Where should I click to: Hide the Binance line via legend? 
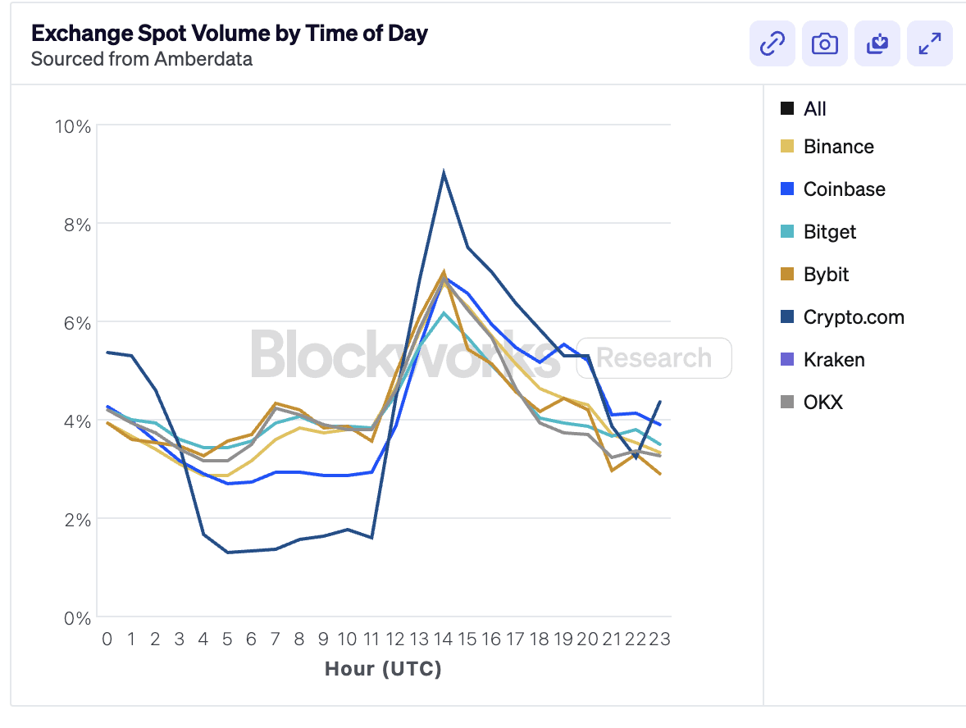coord(838,147)
